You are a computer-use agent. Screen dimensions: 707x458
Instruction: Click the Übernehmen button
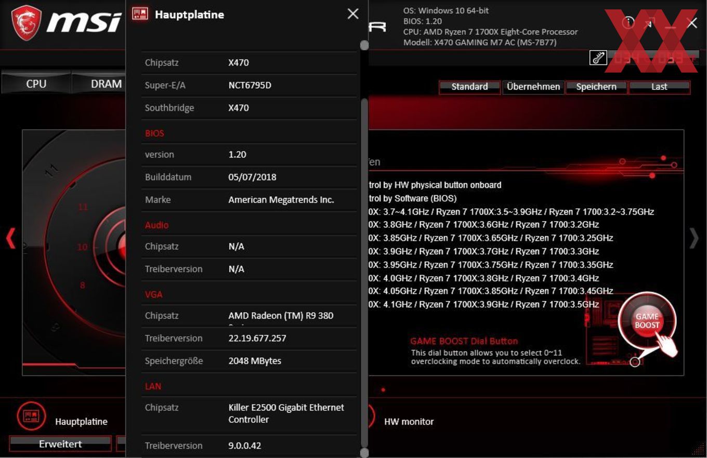(x=533, y=87)
